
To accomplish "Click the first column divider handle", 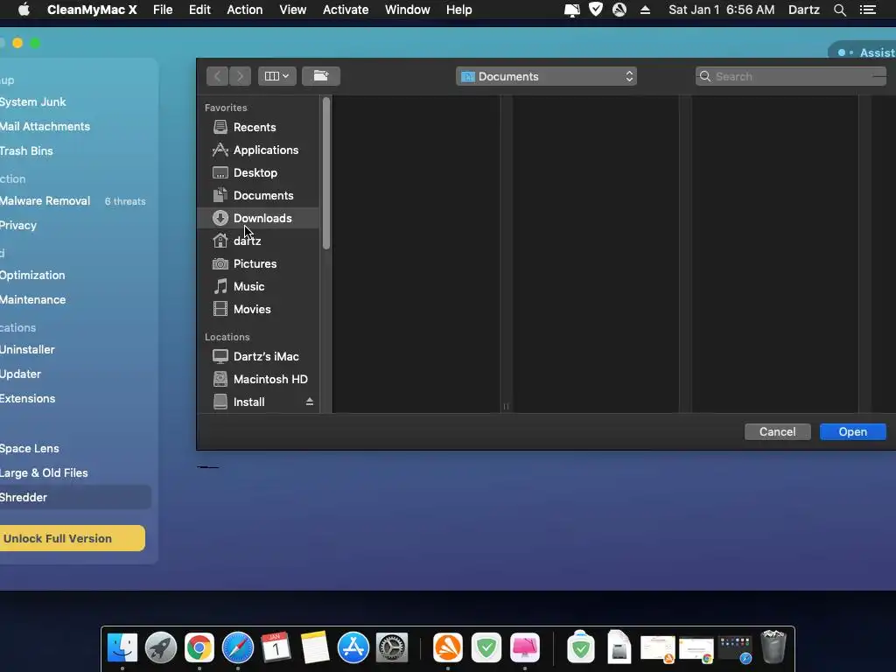I will coord(506,406).
